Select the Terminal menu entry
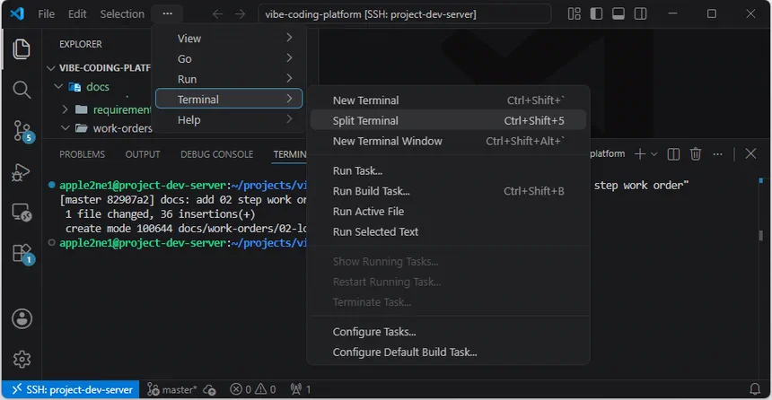 click(x=229, y=99)
